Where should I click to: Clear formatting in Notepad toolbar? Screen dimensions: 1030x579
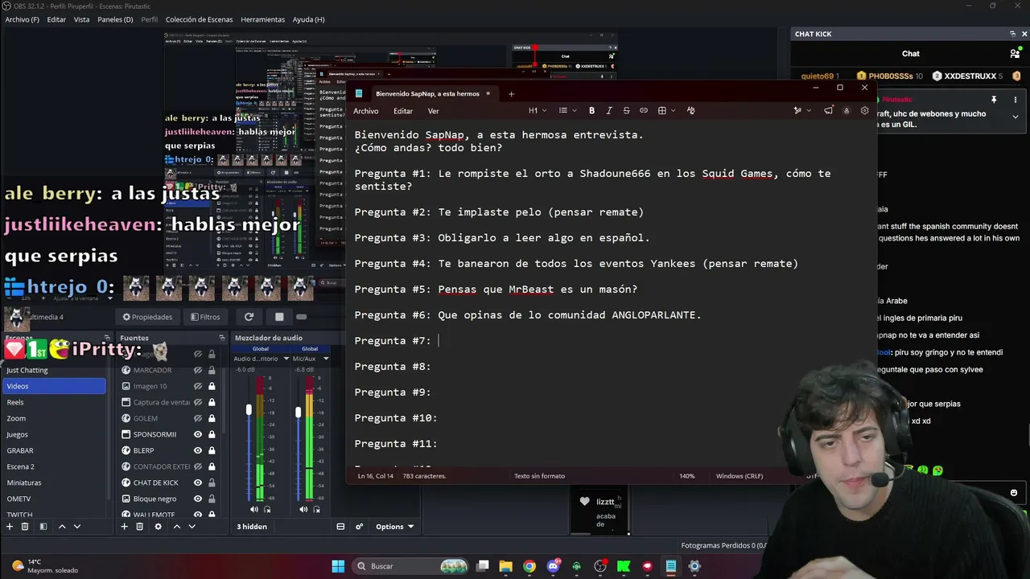tap(690, 110)
